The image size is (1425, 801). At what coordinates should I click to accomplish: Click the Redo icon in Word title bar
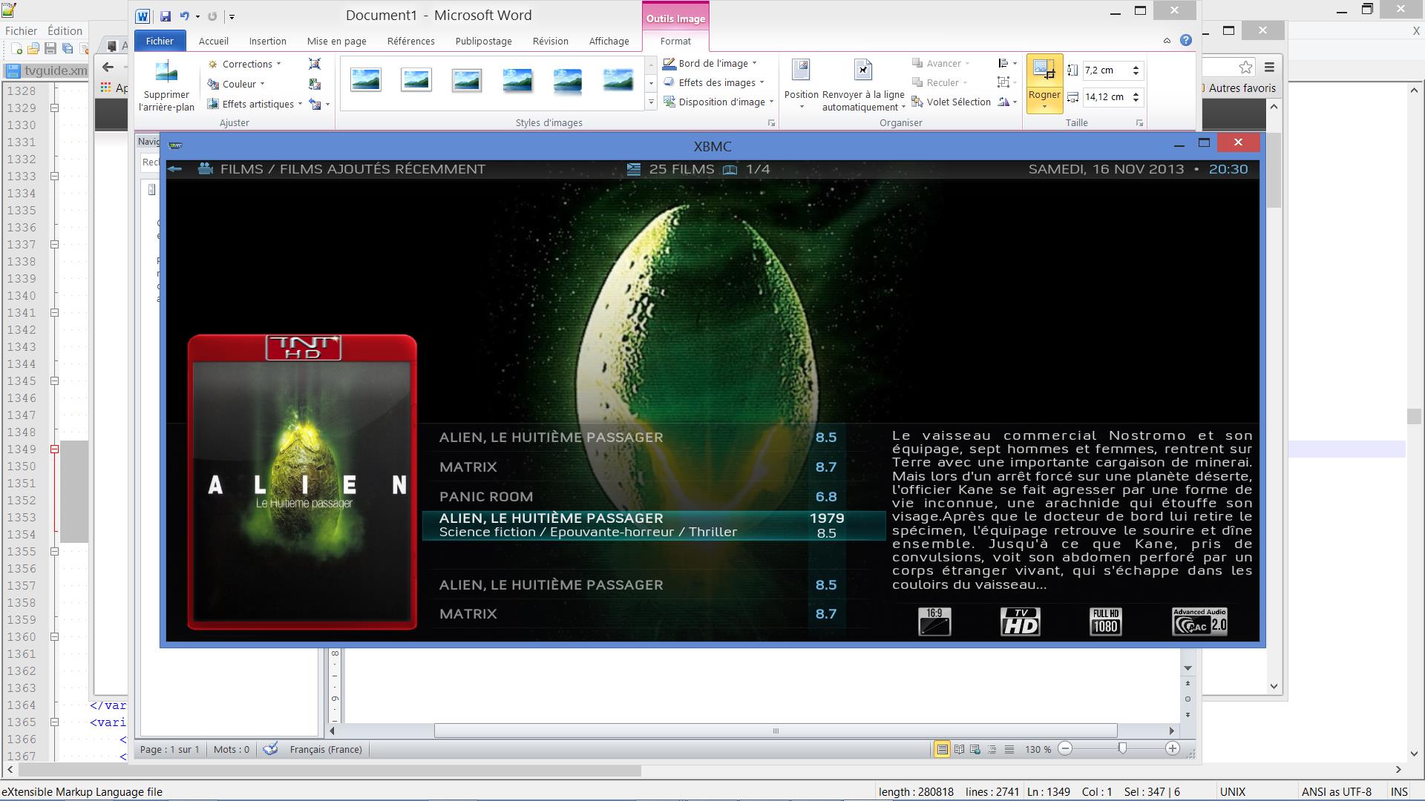(212, 16)
